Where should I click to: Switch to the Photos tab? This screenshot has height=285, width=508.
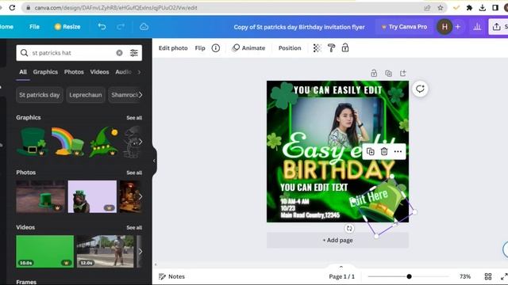(x=74, y=72)
